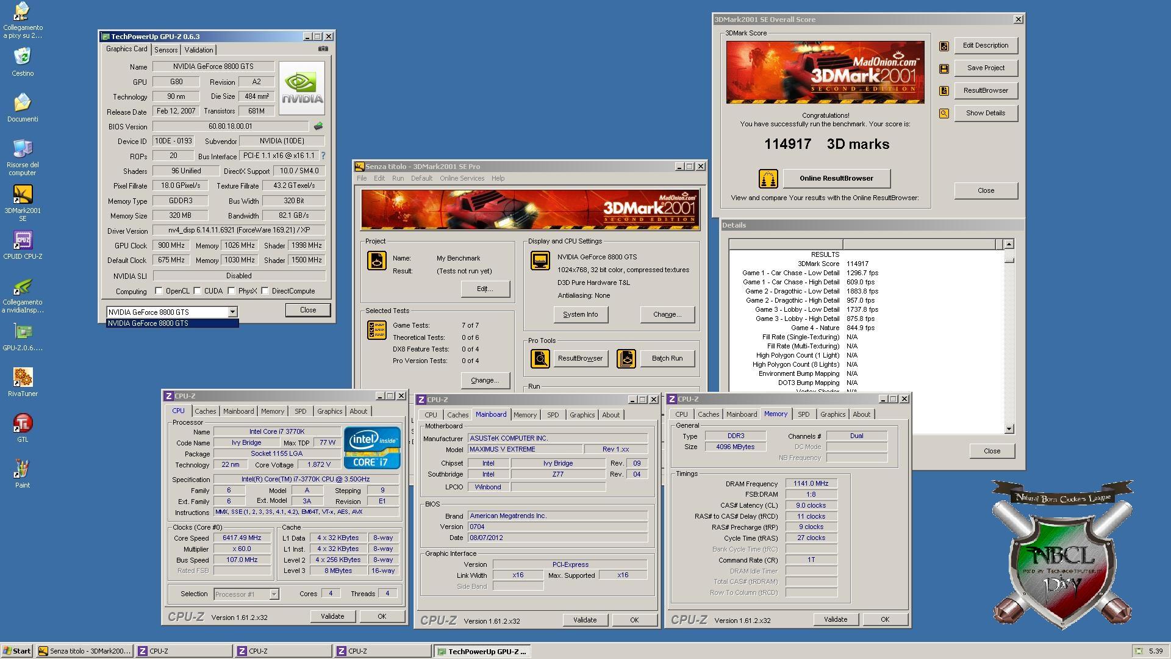Click Edit... button in Project section
The image size is (1171, 659).
pyautogui.click(x=485, y=289)
